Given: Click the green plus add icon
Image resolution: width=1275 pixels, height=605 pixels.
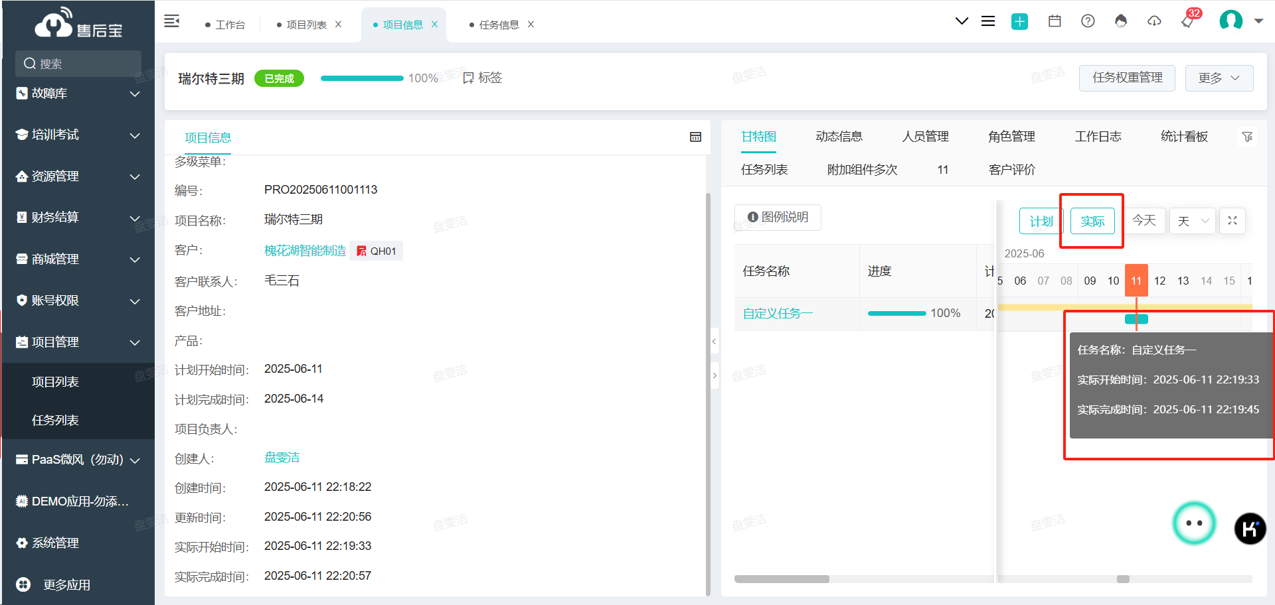Looking at the screenshot, I should (1019, 22).
